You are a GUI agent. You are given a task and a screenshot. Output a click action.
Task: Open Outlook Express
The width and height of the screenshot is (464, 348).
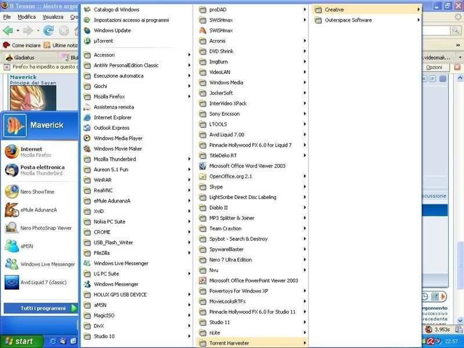(136, 128)
